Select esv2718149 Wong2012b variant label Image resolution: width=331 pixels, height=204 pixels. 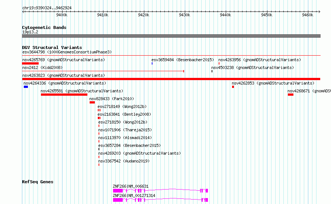point(122,106)
